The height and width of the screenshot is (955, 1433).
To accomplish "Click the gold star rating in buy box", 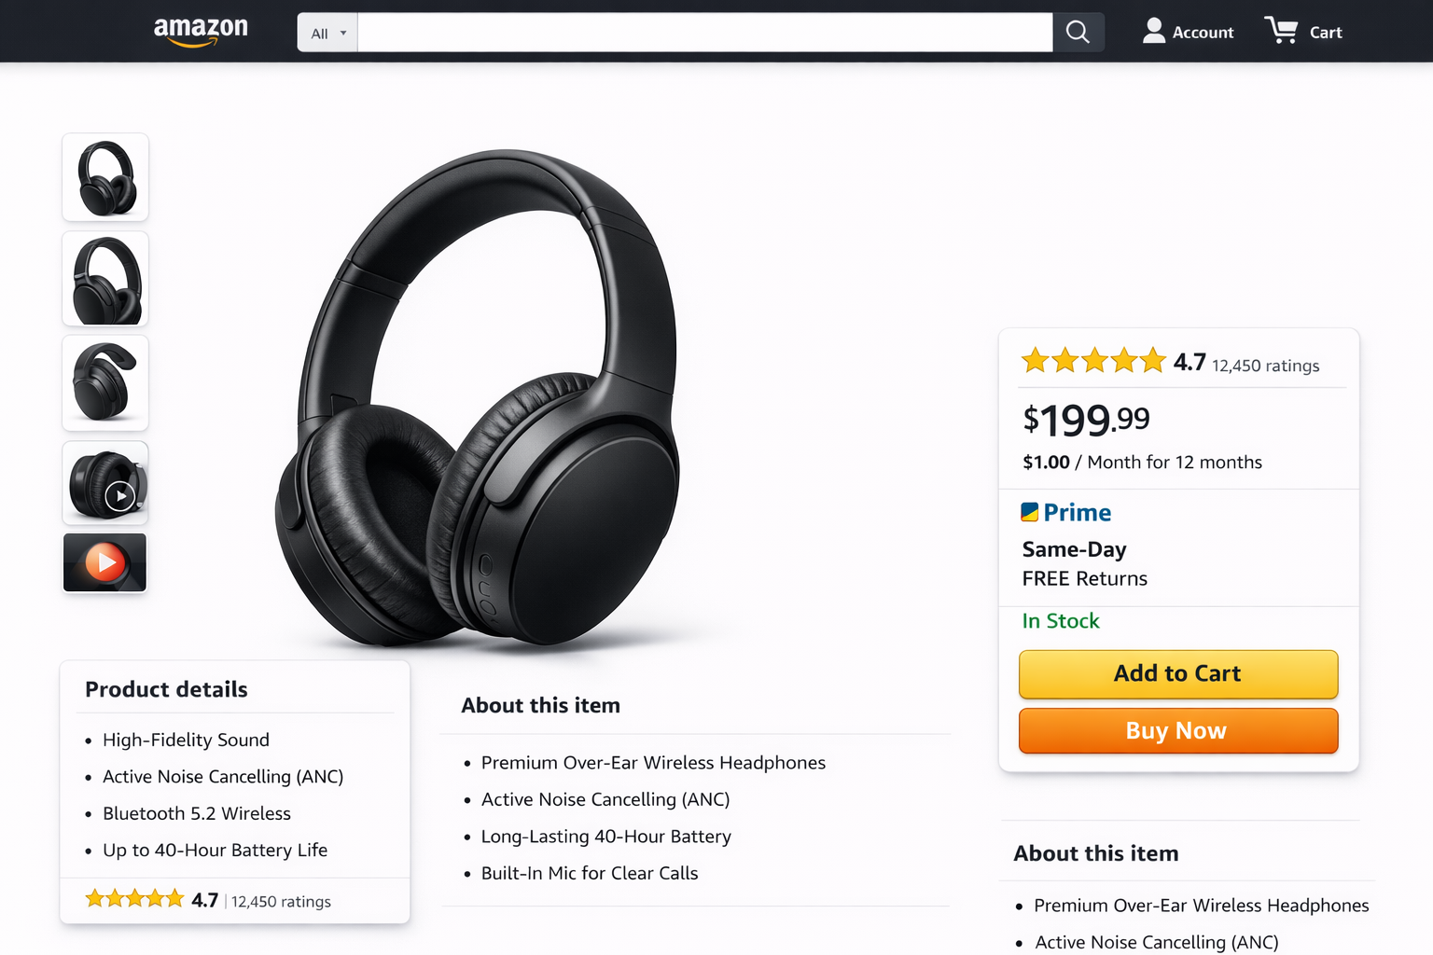I will tap(1093, 360).
